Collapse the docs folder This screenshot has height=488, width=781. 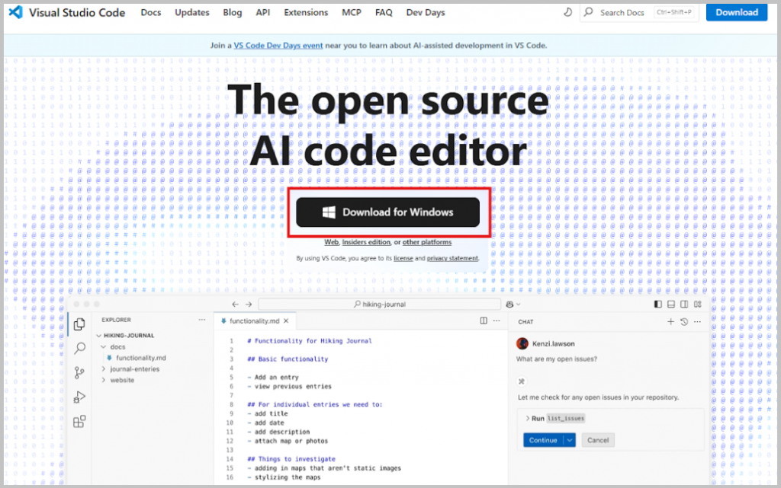pos(104,347)
